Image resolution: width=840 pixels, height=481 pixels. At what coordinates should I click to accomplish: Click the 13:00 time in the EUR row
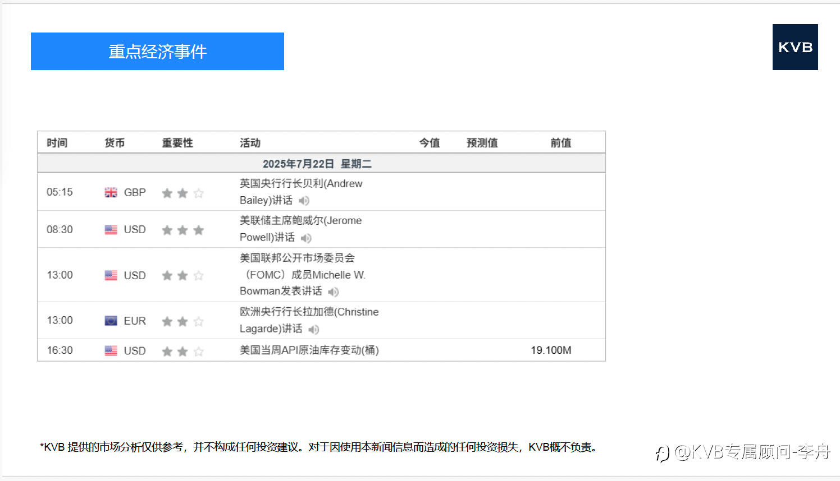click(x=60, y=321)
